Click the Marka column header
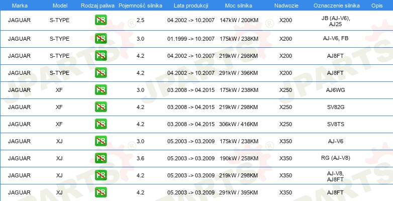Image resolution: width=393 pixels, height=201 pixels. 20,6
